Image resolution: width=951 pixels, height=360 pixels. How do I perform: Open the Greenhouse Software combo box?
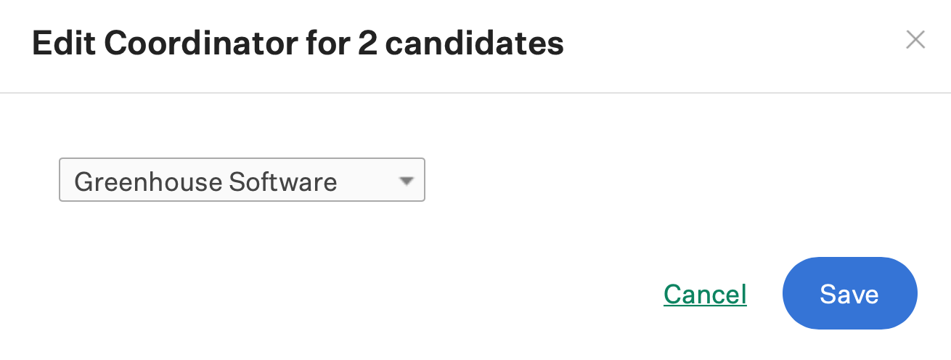[242, 181]
